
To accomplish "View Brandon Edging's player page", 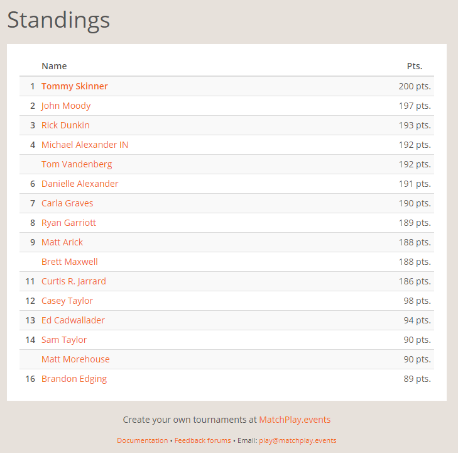I will (x=74, y=379).
